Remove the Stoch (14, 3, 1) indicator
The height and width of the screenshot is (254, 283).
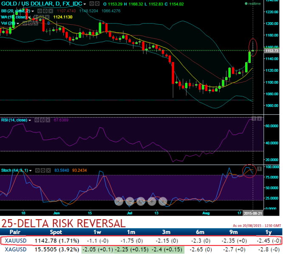click(x=48, y=170)
